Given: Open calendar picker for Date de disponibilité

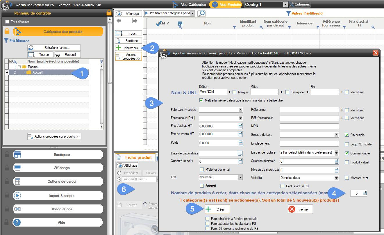Looking at the screenshot, I should (240, 153).
